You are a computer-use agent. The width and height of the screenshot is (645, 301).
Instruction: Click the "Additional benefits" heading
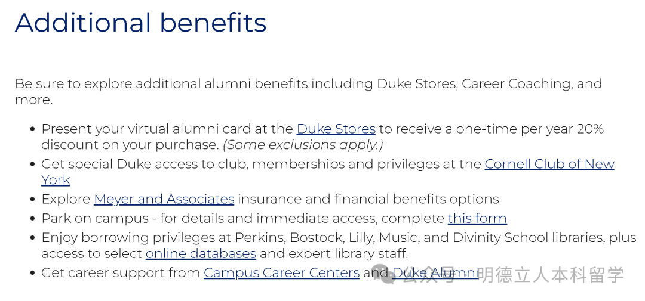point(140,23)
